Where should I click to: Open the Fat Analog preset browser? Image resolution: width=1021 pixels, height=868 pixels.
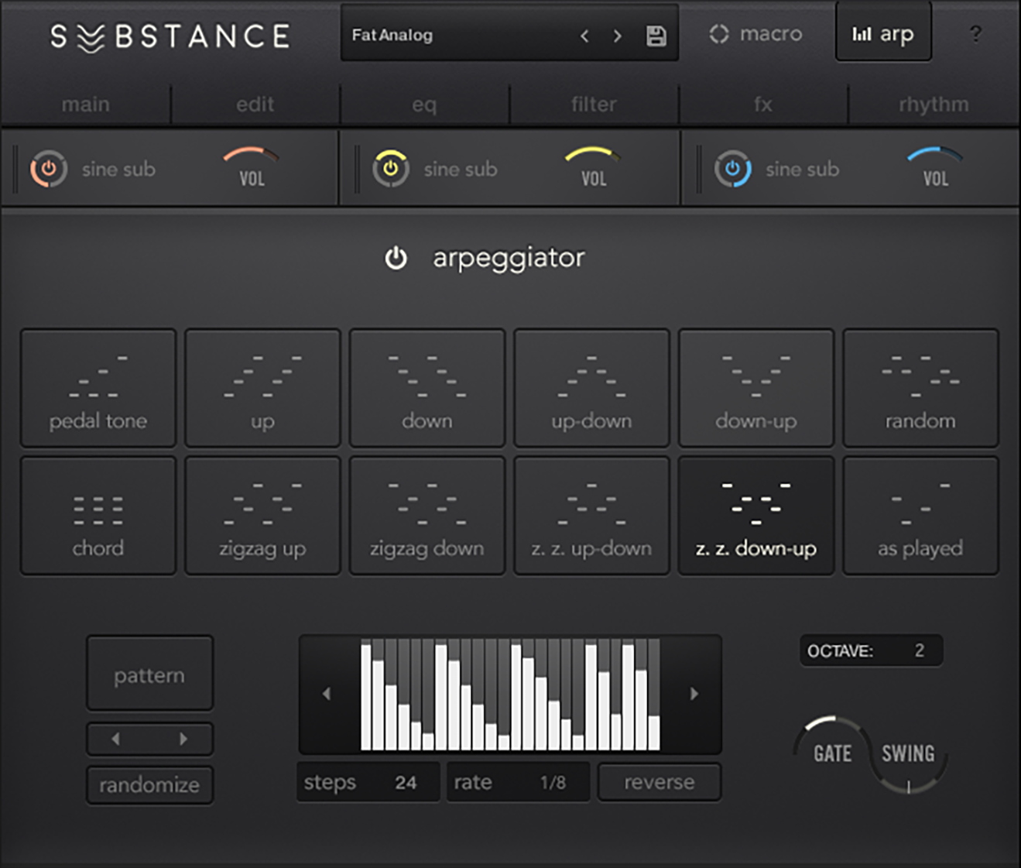tap(464, 35)
